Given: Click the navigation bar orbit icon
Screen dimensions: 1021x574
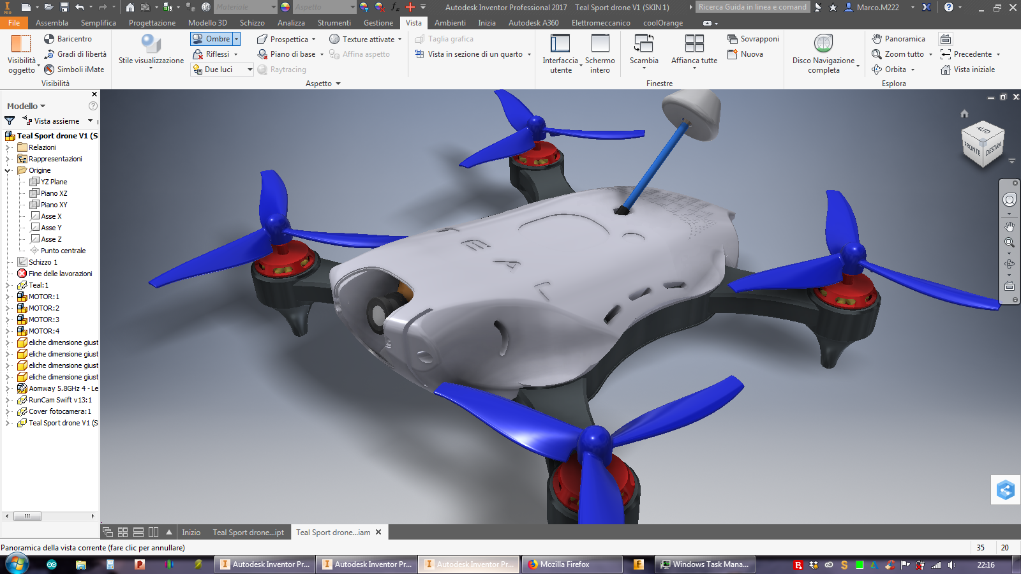Looking at the screenshot, I should point(1010,263).
